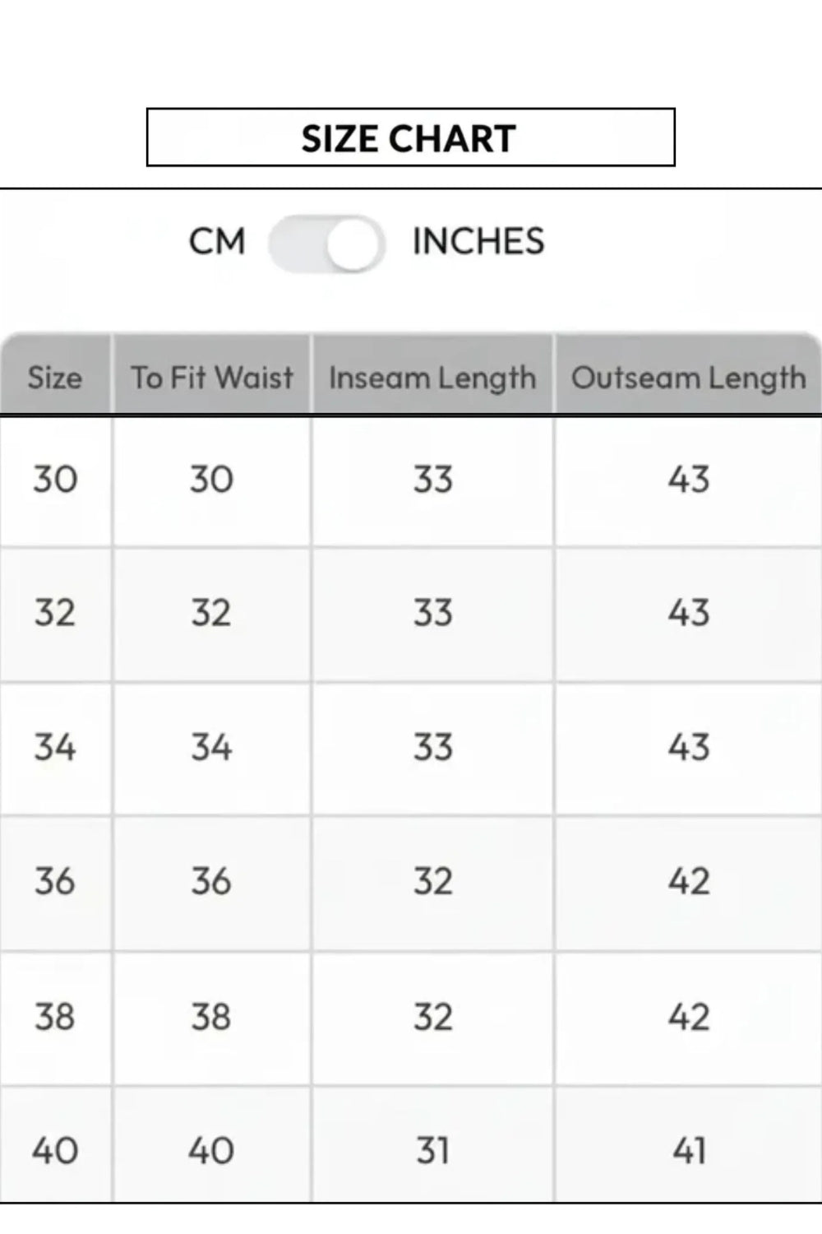Click the Inseam Length column header
Screen dimensions: 822x1234
432,378
